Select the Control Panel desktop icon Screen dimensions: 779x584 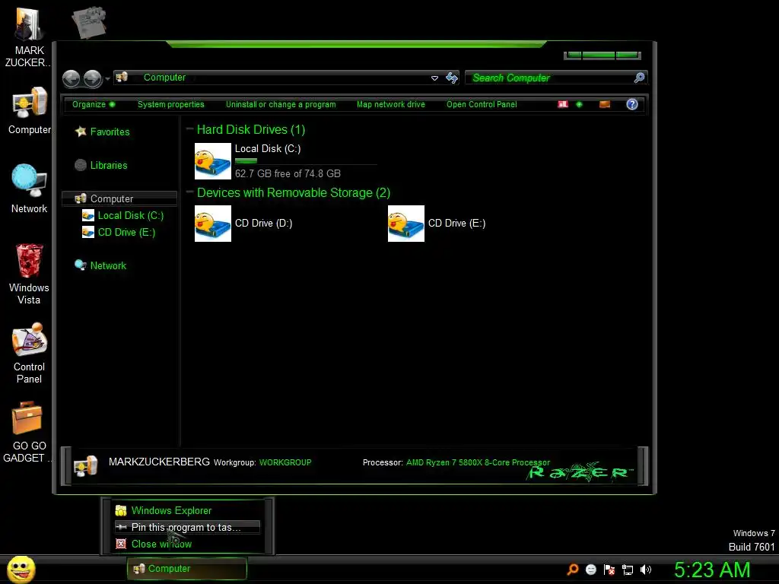30,353
